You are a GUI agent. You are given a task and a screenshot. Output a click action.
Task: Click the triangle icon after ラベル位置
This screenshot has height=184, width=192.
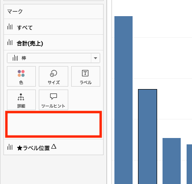(54, 147)
